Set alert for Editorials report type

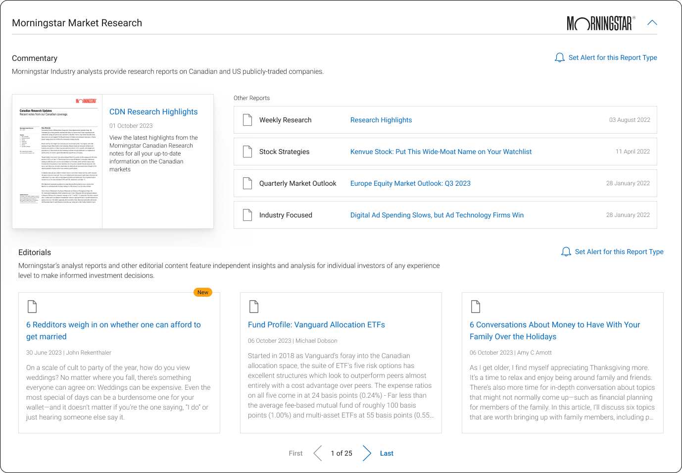pyautogui.click(x=619, y=252)
